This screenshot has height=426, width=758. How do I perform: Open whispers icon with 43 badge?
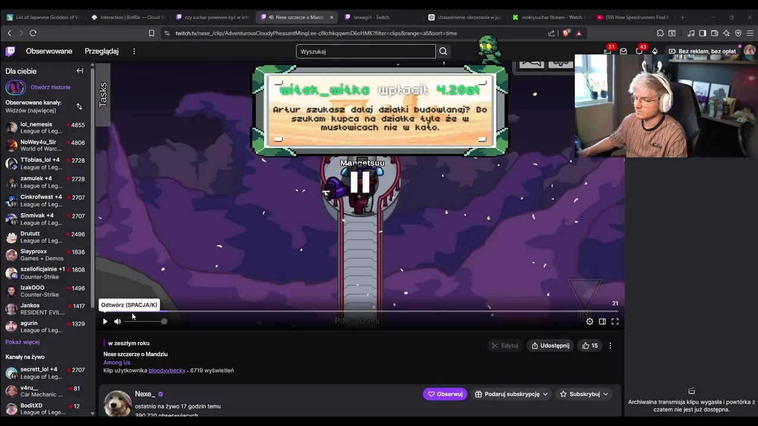tap(639, 51)
